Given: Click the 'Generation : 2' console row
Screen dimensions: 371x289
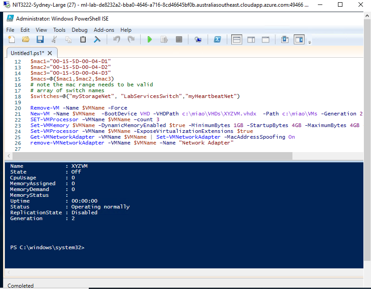Looking at the screenshot, I should pyautogui.click(x=42, y=218).
